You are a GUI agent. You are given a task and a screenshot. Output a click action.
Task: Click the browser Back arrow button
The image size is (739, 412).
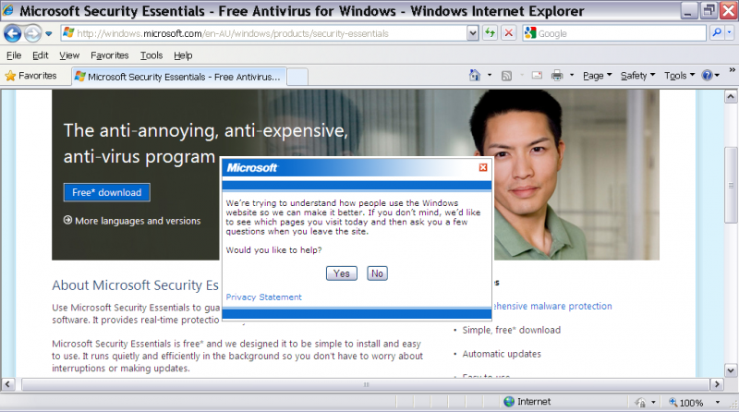pos(12,33)
